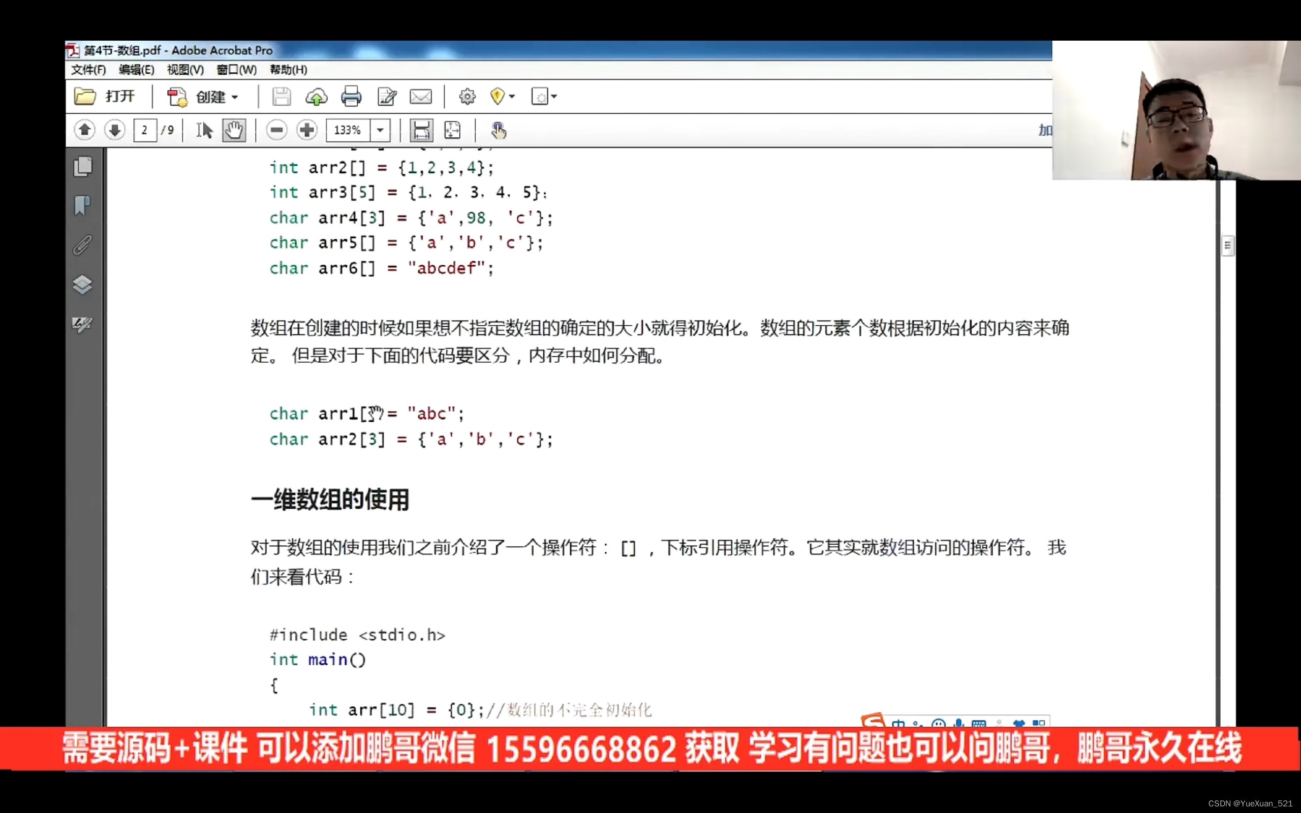This screenshot has height=813, width=1301.
Task: Click the page number field
Action: point(145,130)
